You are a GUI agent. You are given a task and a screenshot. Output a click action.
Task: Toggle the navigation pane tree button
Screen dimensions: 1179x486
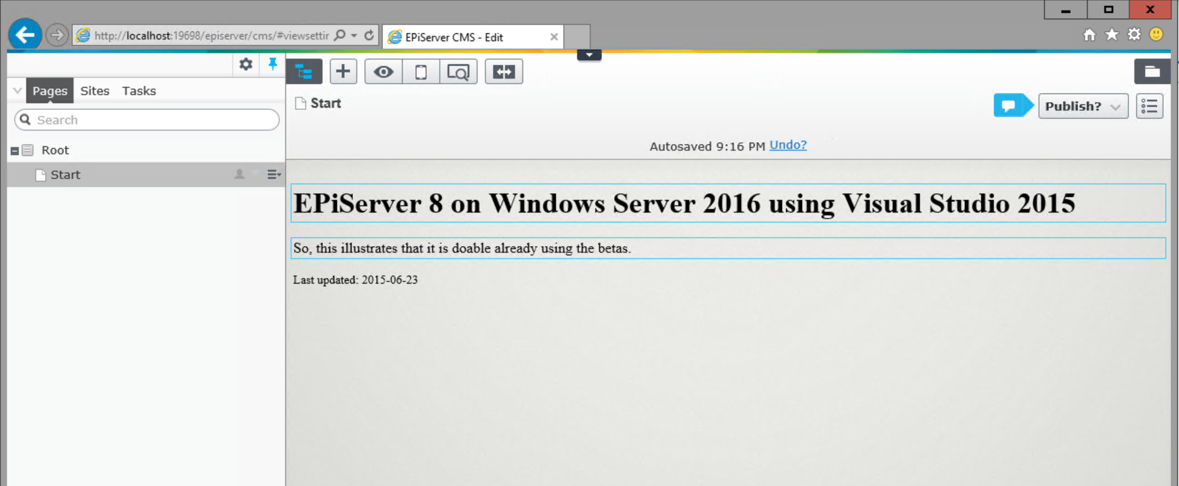(303, 72)
